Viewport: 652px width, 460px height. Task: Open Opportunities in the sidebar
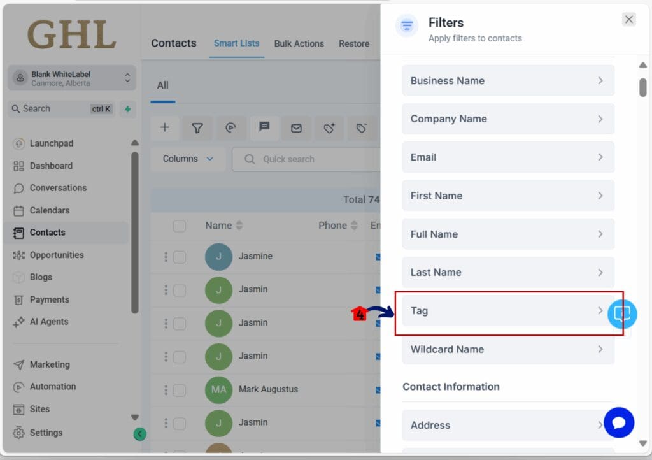click(56, 255)
